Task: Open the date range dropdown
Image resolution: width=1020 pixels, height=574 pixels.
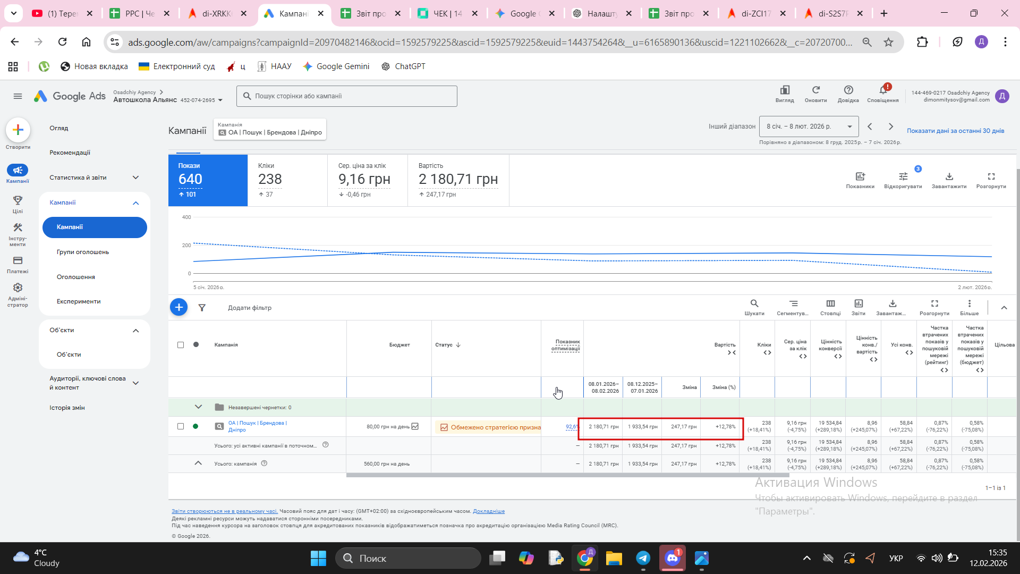Action: point(809,126)
